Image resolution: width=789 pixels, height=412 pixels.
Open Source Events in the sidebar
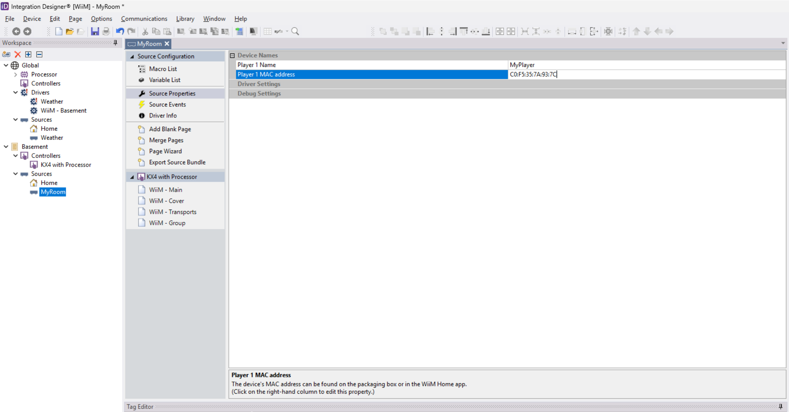pos(167,104)
